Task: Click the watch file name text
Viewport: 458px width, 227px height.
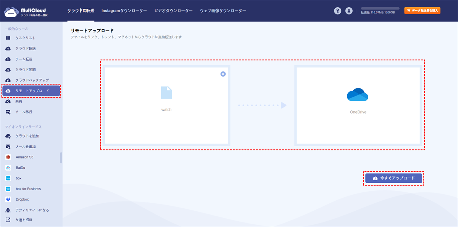Action: click(x=166, y=110)
